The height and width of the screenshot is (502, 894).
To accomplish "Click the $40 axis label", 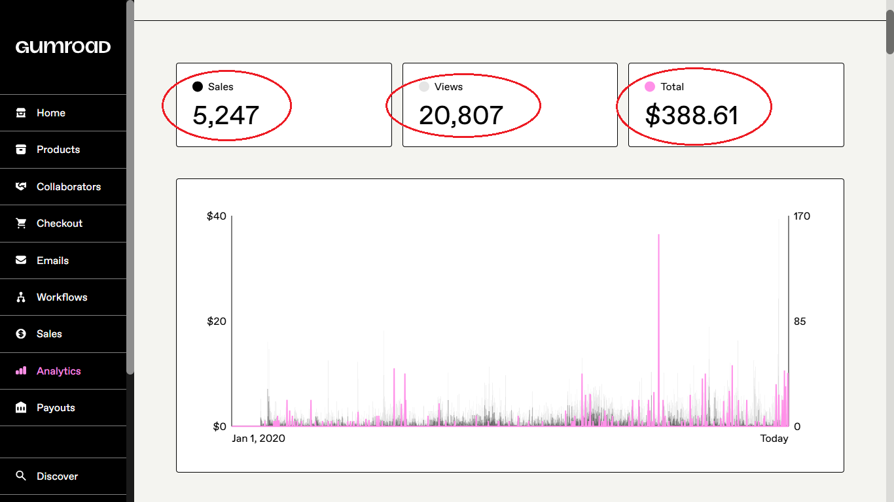I will coord(217,216).
